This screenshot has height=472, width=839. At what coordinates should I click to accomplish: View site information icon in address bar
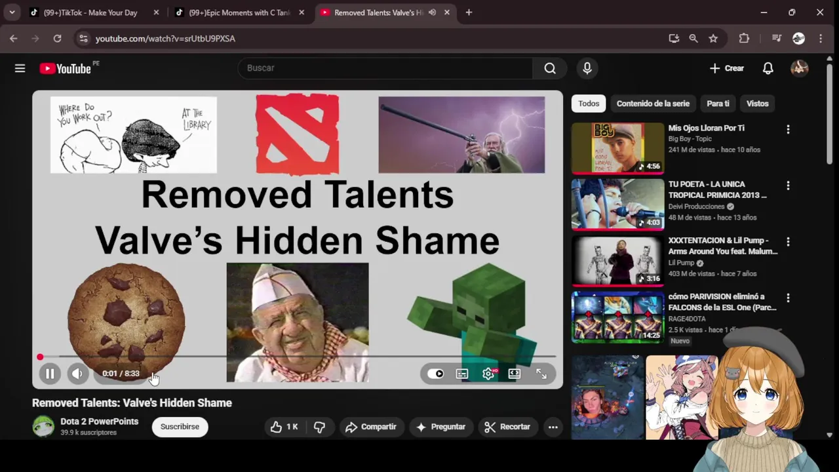[x=83, y=39]
